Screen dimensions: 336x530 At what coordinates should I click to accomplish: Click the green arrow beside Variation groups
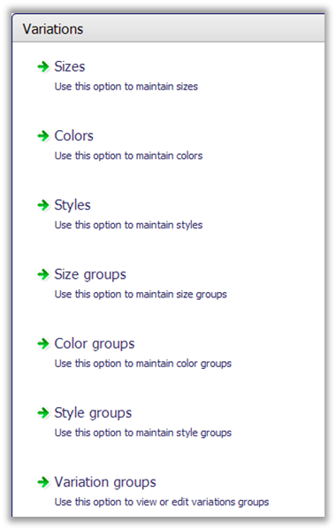43,482
